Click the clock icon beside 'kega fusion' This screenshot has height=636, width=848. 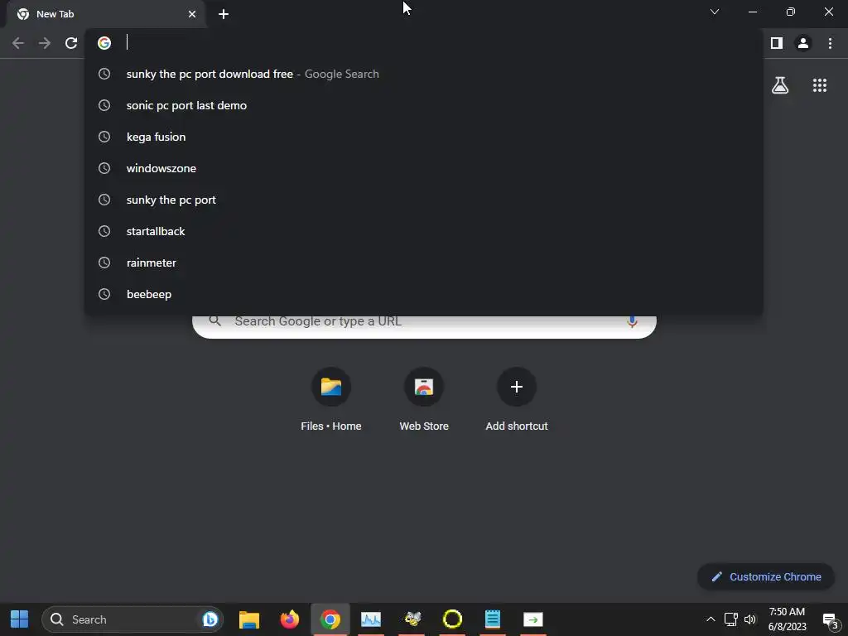[x=104, y=137]
